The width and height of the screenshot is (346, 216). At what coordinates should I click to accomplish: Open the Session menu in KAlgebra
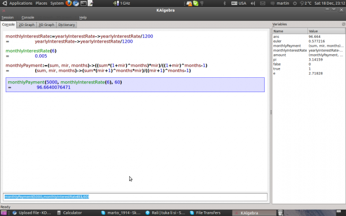pyautogui.click(x=7, y=17)
